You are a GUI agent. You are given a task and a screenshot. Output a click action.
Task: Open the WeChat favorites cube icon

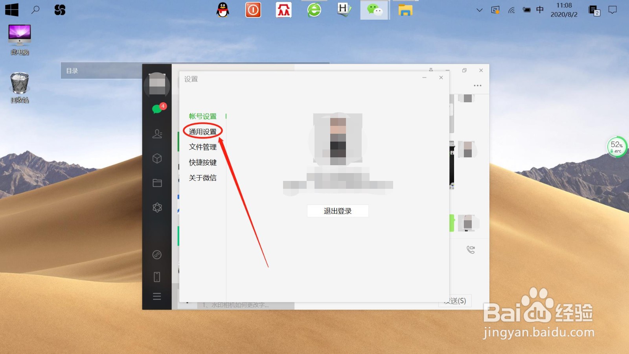[x=157, y=158]
